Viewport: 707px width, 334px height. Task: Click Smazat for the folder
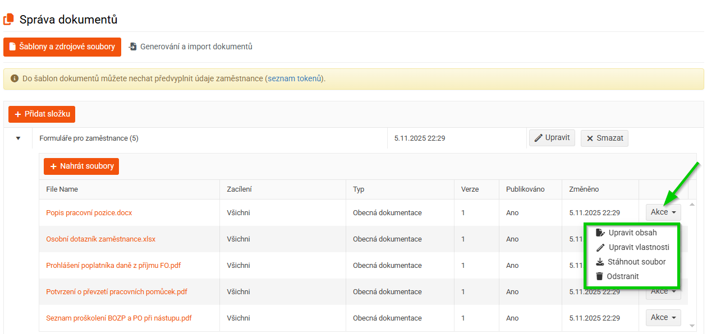[604, 138]
